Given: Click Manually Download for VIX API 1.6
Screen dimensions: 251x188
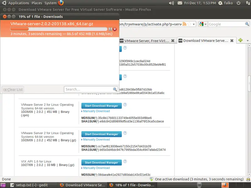Looking at the screenshot, I should pyautogui.click(x=96, y=168).
